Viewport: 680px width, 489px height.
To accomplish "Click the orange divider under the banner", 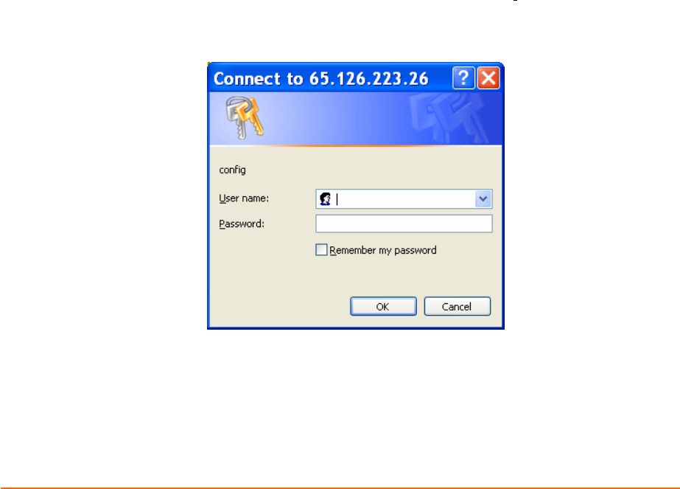I will 356,146.
